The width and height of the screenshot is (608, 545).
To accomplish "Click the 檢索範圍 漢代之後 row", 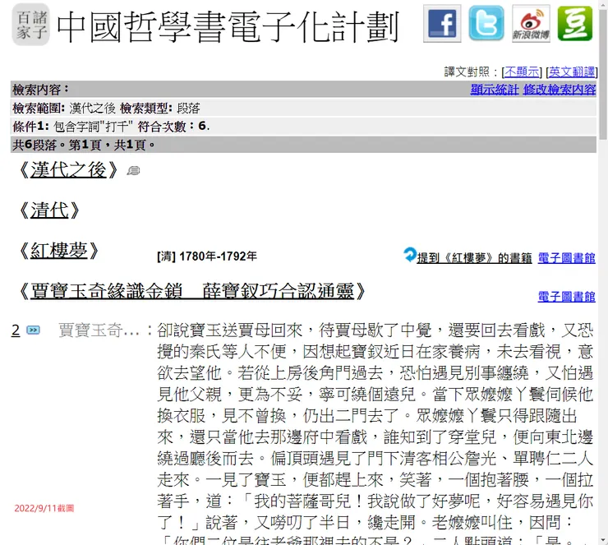I will (303, 108).
